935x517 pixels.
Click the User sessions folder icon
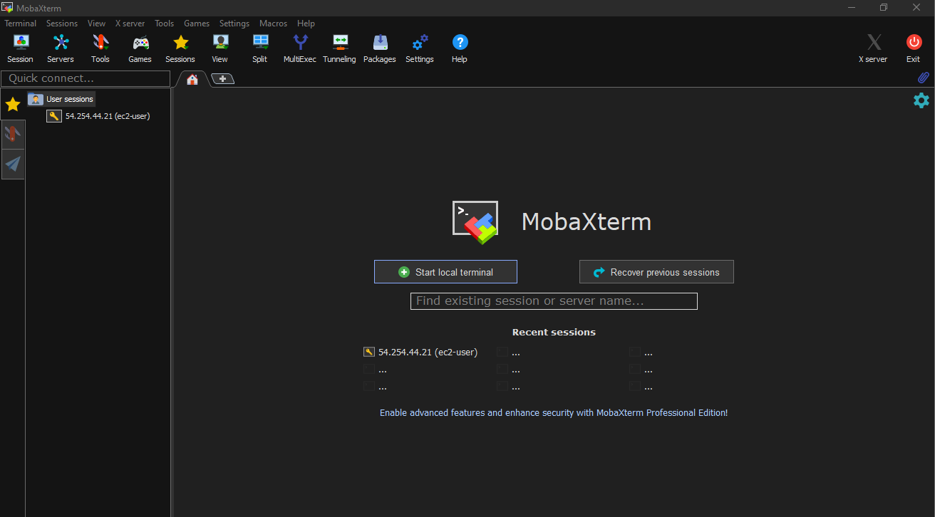pos(36,99)
